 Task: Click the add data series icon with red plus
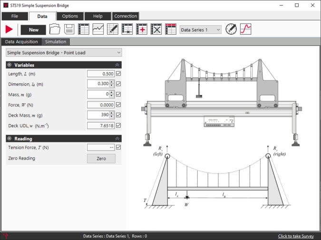click(x=142, y=29)
